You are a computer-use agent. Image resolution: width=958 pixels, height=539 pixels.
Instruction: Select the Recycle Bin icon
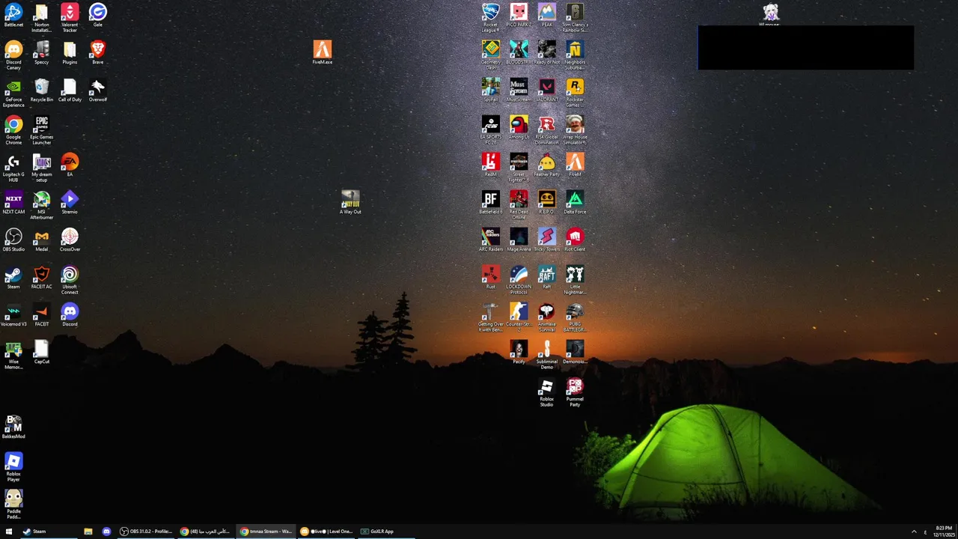coord(42,90)
